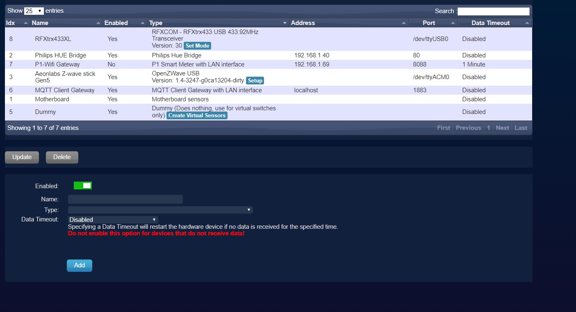
Task: Click the 192.168.1.40 address cell
Action: coord(312,55)
